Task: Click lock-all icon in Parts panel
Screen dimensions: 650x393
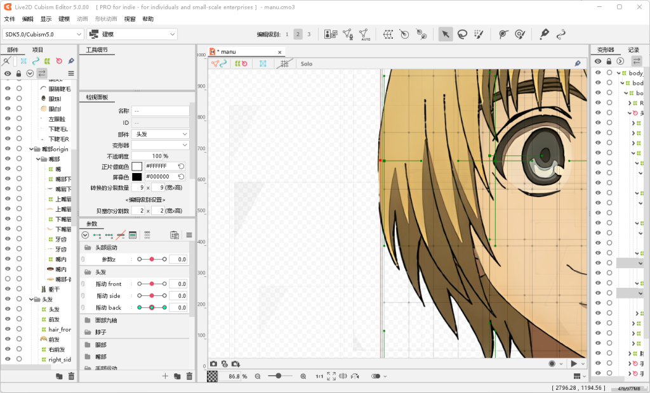Action: coord(18,74)
